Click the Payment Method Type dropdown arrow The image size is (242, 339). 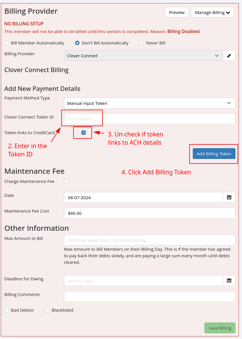(229, 103)
